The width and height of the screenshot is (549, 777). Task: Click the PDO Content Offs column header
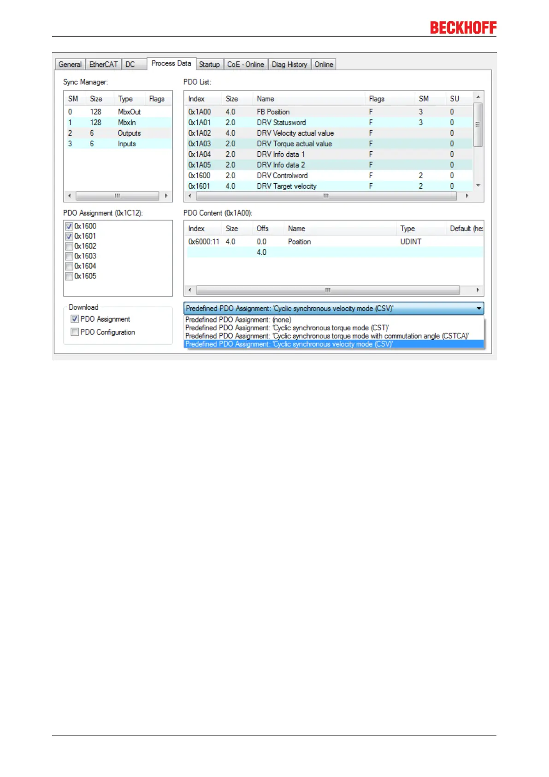pos(268,228)
